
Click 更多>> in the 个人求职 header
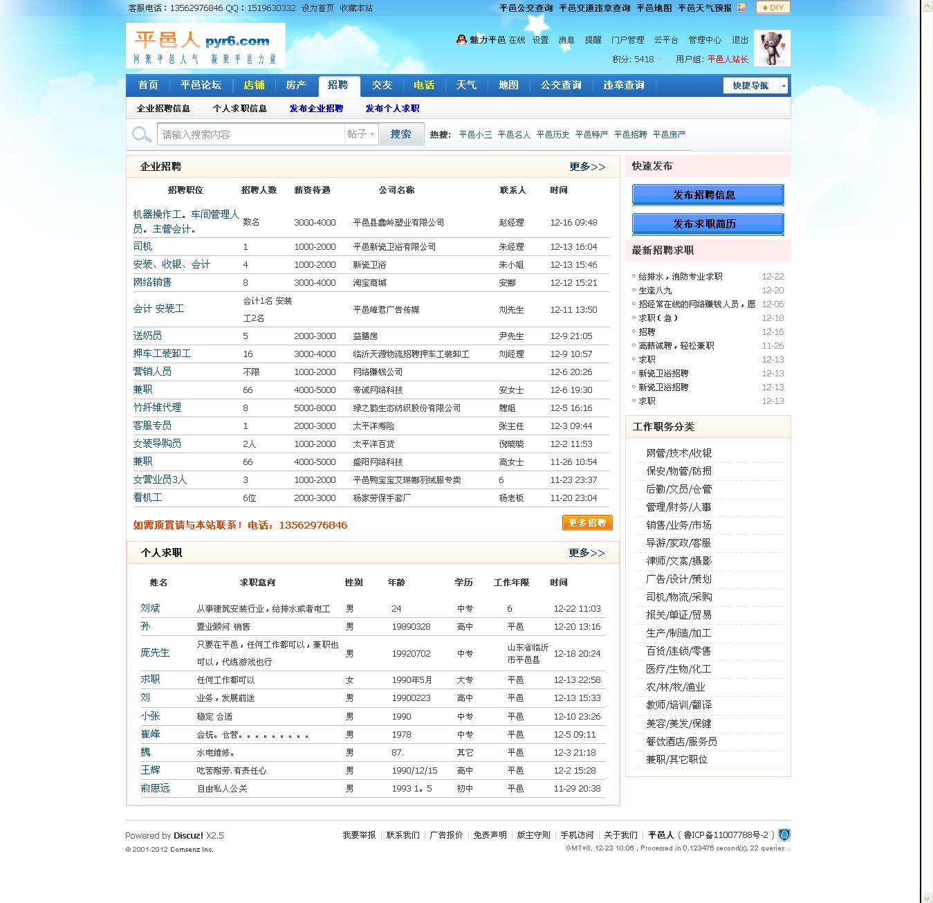coord(586,553)
